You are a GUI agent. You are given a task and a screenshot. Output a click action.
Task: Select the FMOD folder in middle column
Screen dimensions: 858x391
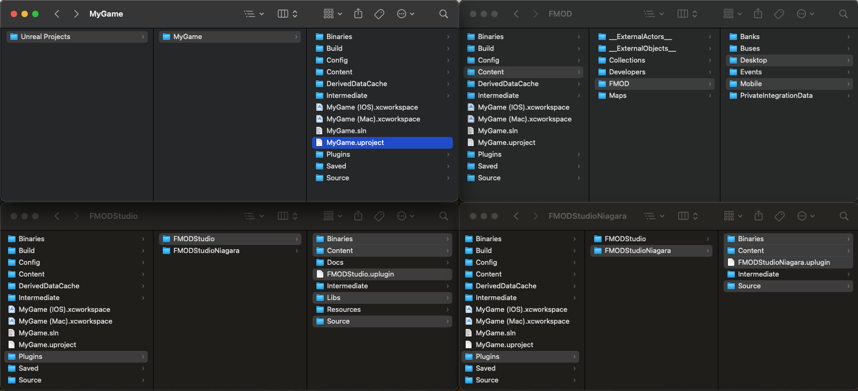point(655,84)
